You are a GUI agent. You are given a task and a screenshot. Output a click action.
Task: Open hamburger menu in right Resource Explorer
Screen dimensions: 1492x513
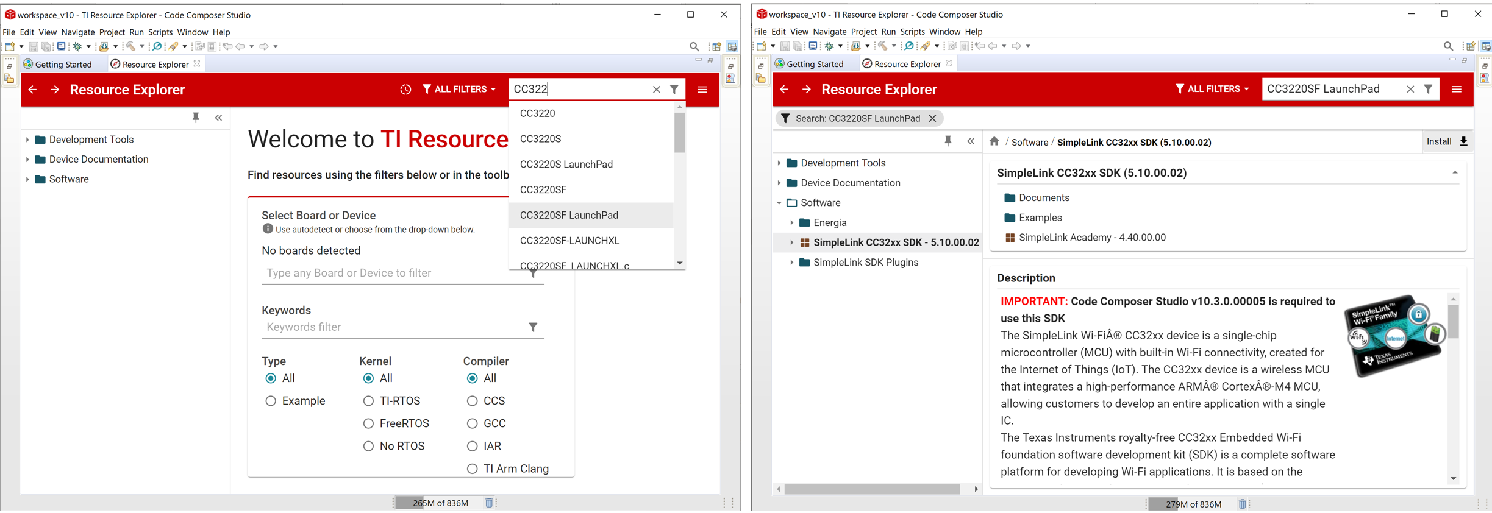1457,89
